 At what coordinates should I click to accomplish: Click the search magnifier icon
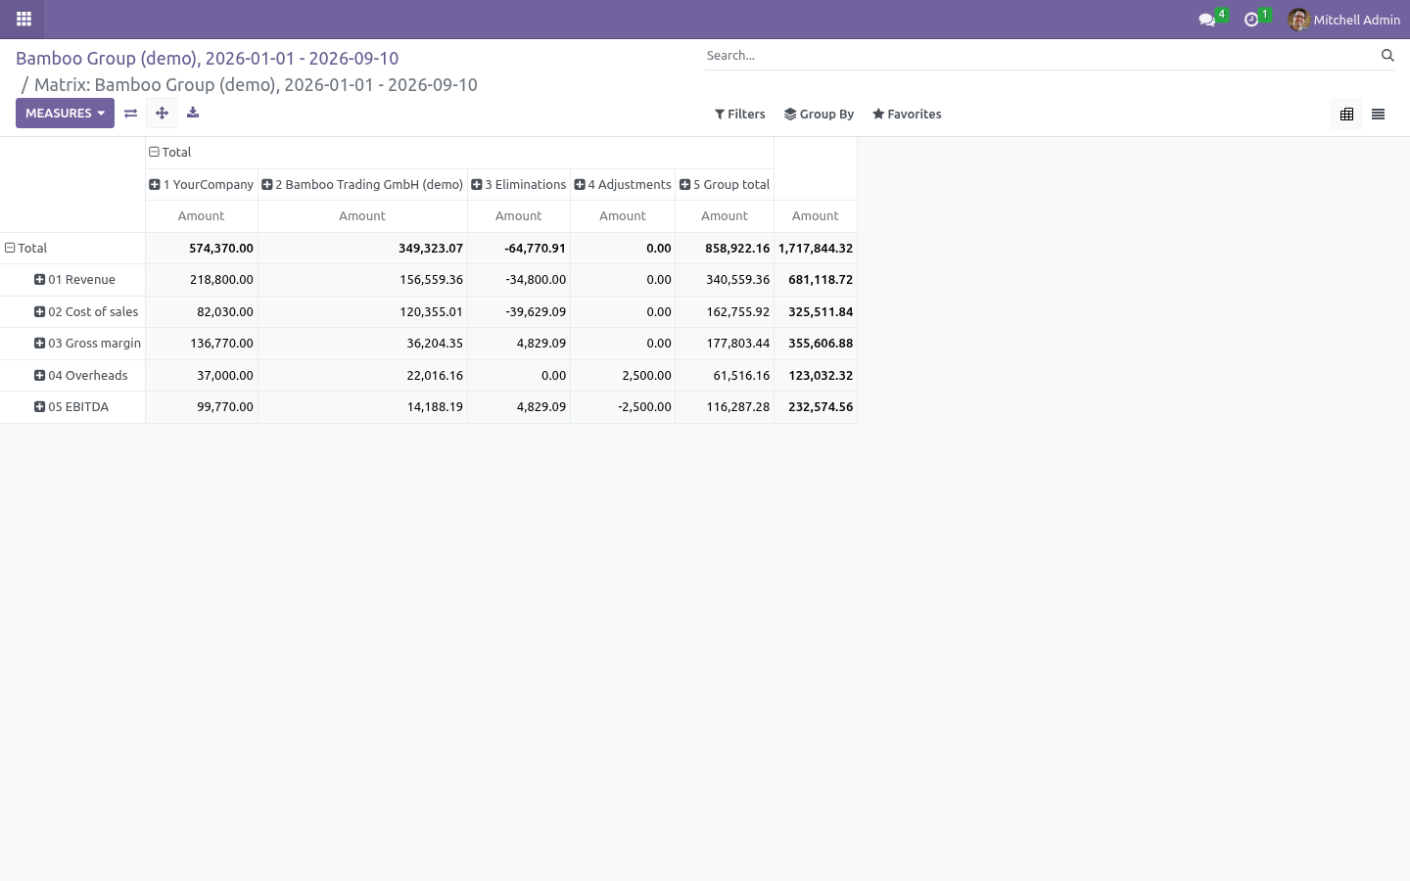(x=1387, y=56)
